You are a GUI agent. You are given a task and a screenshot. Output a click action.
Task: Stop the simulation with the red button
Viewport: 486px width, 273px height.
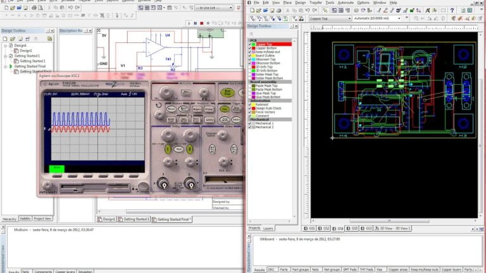coord(201,23)
